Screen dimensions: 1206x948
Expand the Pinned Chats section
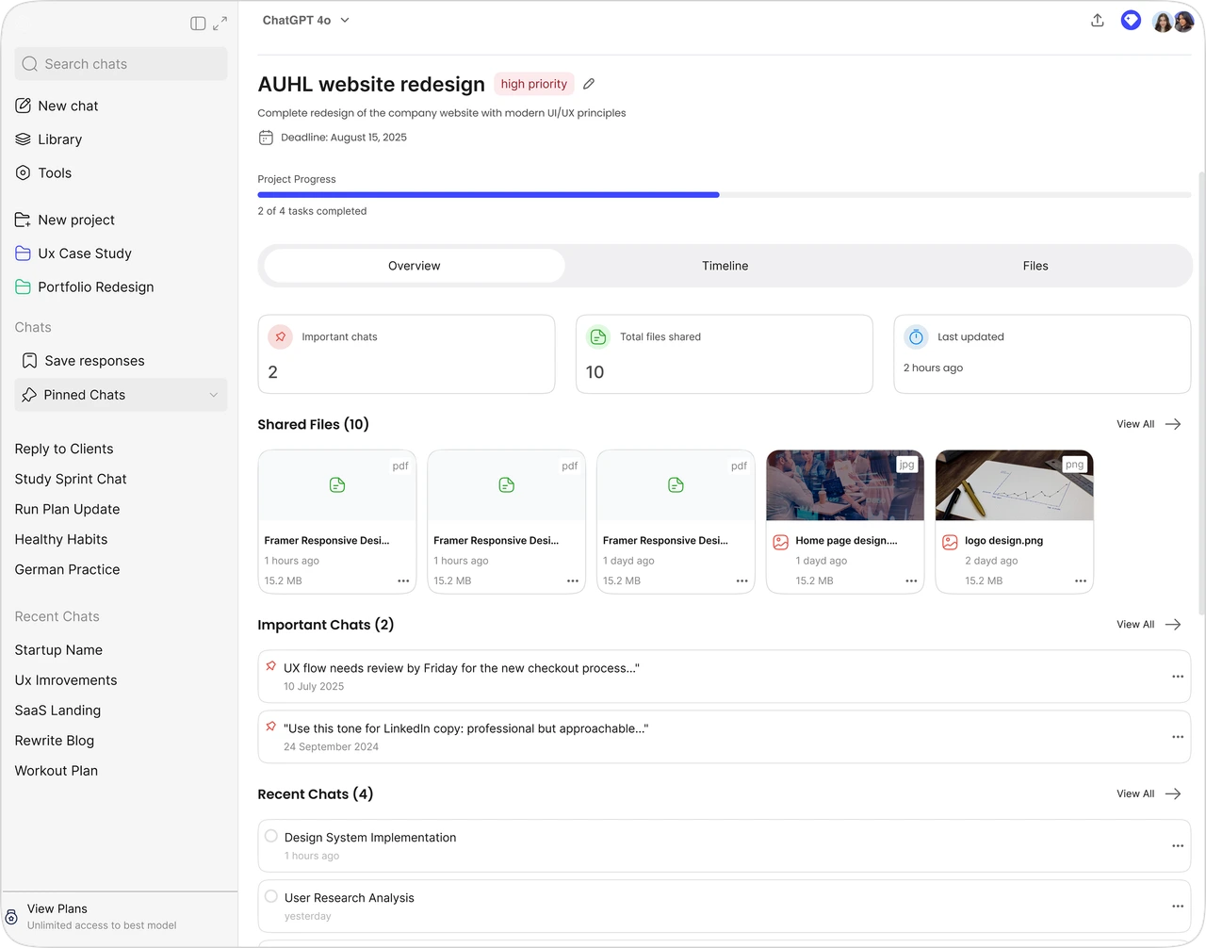(x=214, y=395)
